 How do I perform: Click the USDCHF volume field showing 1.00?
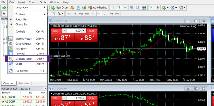74,98
